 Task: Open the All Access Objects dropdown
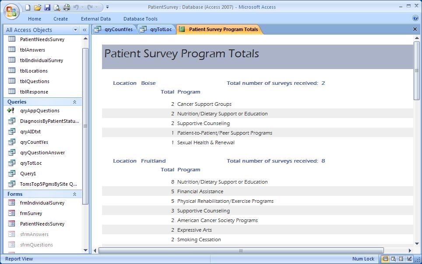[x=75, y=30]
